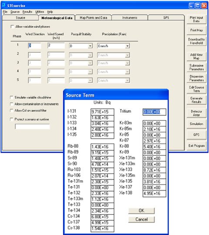Viewport: 209px width, 235px height.
Task: Open phase 1 Pasquill Stability dropdown
Action: tap(90, 46)
